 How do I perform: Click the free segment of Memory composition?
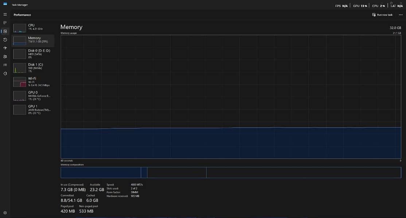[304, 173]
